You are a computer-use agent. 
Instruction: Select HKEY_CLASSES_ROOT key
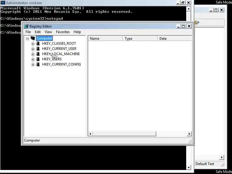pyautogui.click(x=59, y=43)
